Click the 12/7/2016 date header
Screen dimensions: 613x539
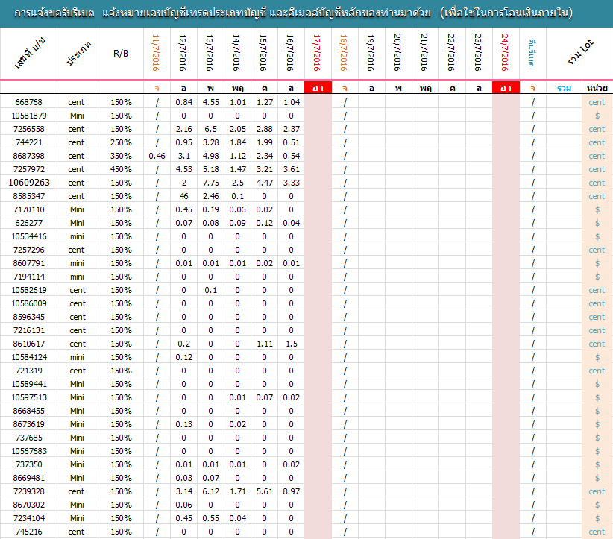click(183, 54)
